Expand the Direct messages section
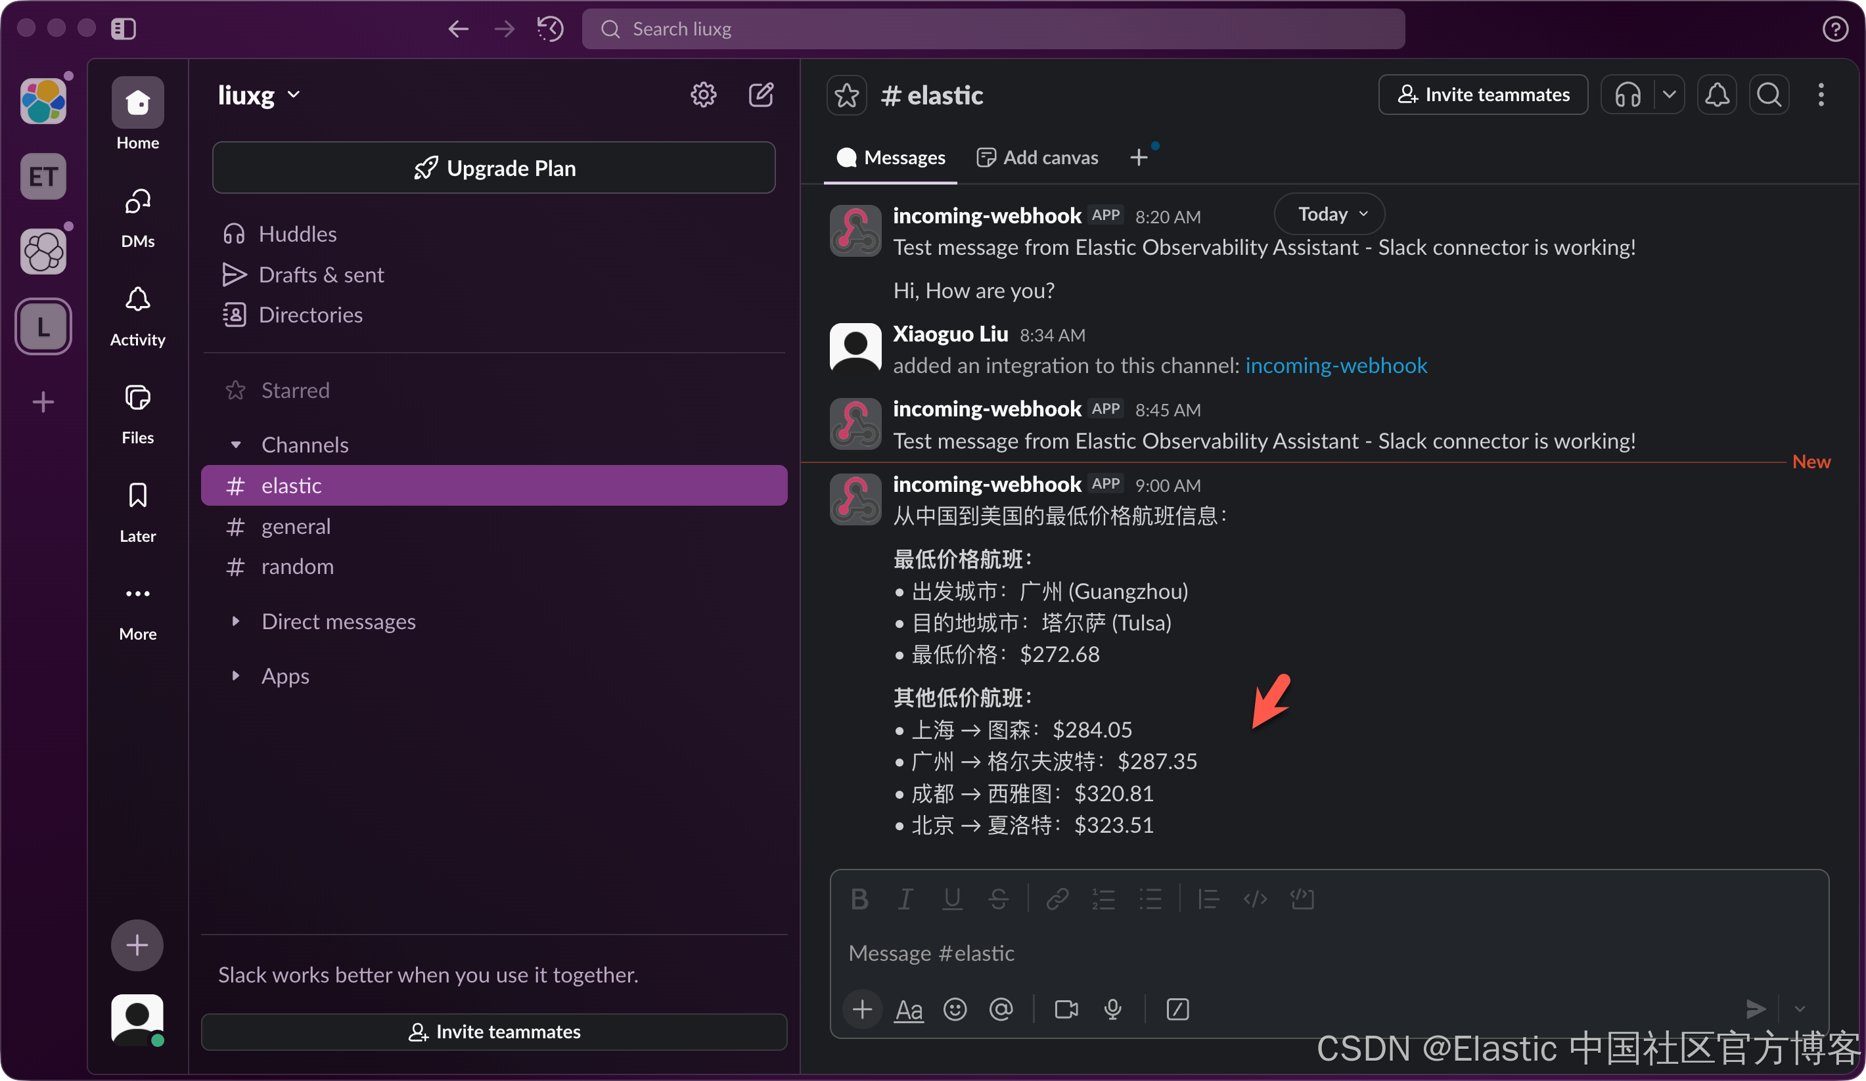 [235, 621]
